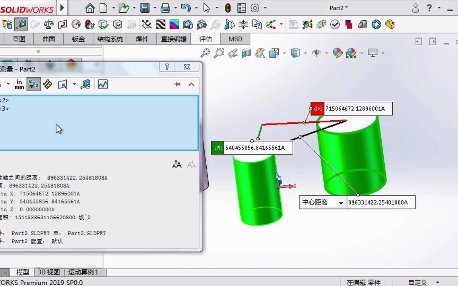Click the 3D 视图 tab at bottom

(x=49, y=272)
